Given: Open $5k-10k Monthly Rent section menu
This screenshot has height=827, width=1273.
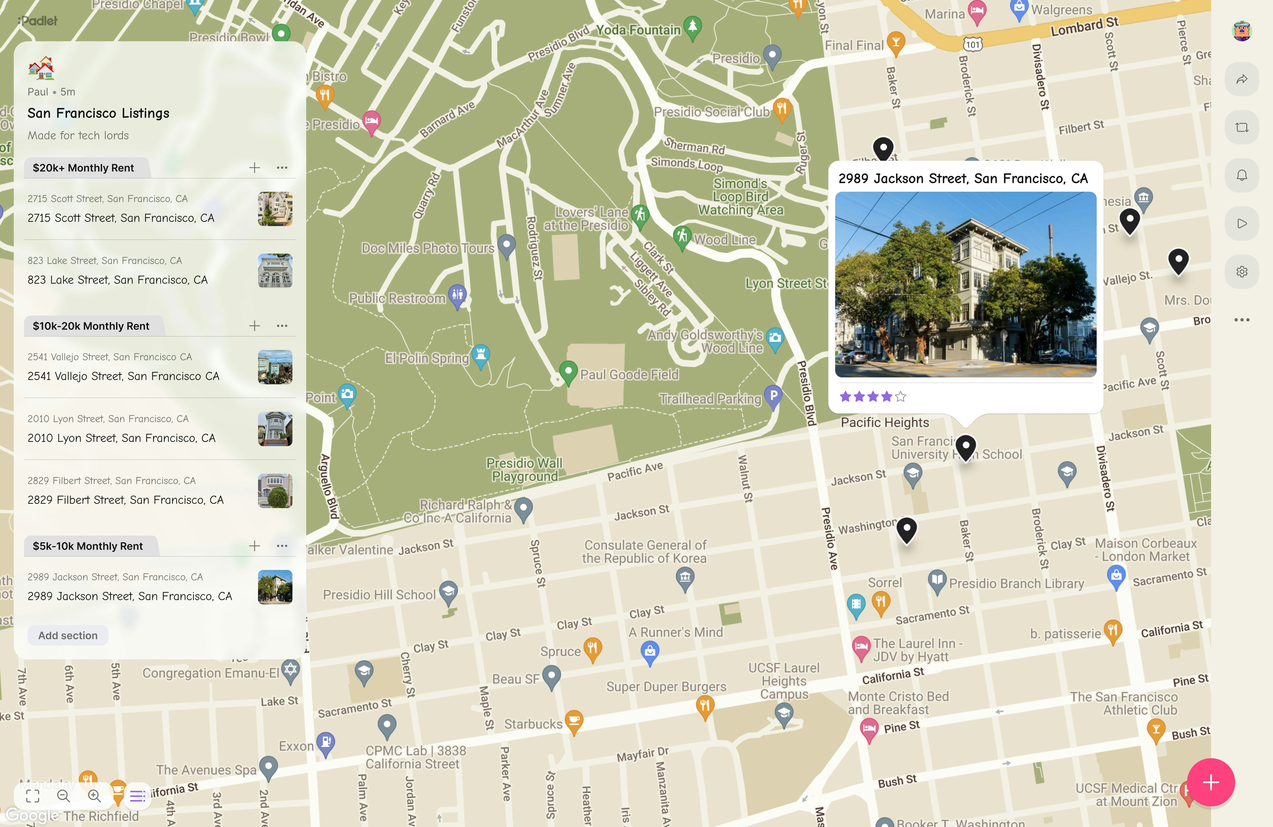Looking at the screenshot, I should [x=282, y=546].
